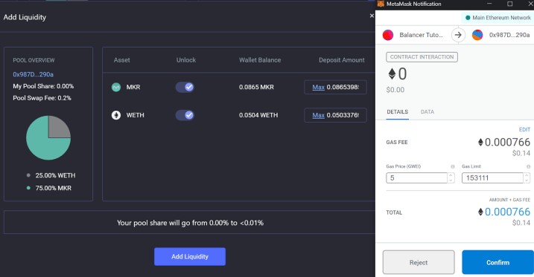This screenshot has width=534, height=277.
Task: Toggle the WETH unlock switch
Action: point(185,115)
